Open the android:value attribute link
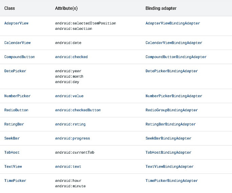232x193 pixels. coord(69,96)
